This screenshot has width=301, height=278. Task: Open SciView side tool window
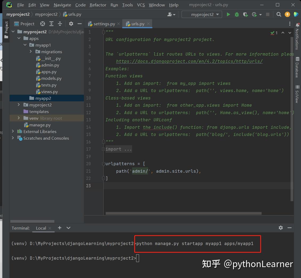point(297,94)
